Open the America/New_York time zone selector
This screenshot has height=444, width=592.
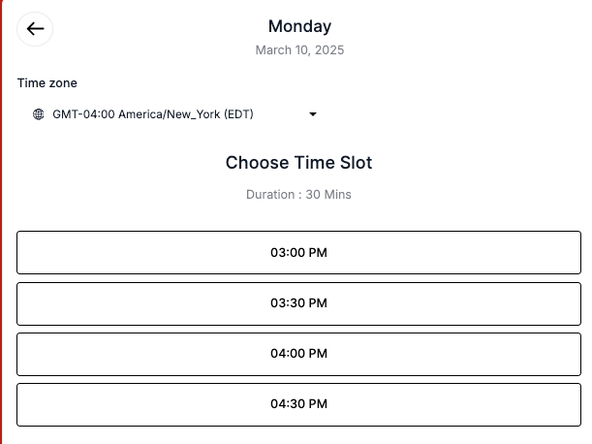tap(174, 114)
